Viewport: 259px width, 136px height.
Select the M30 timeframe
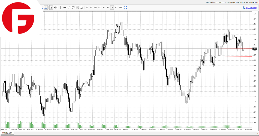point(99,7)
